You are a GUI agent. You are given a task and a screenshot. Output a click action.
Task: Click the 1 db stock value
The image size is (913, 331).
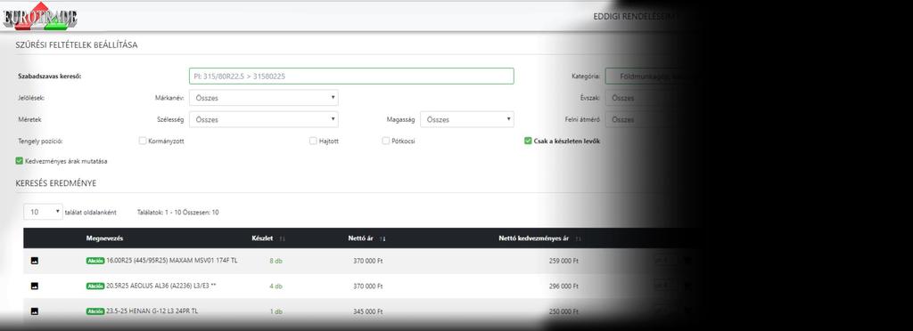[276, 311]
